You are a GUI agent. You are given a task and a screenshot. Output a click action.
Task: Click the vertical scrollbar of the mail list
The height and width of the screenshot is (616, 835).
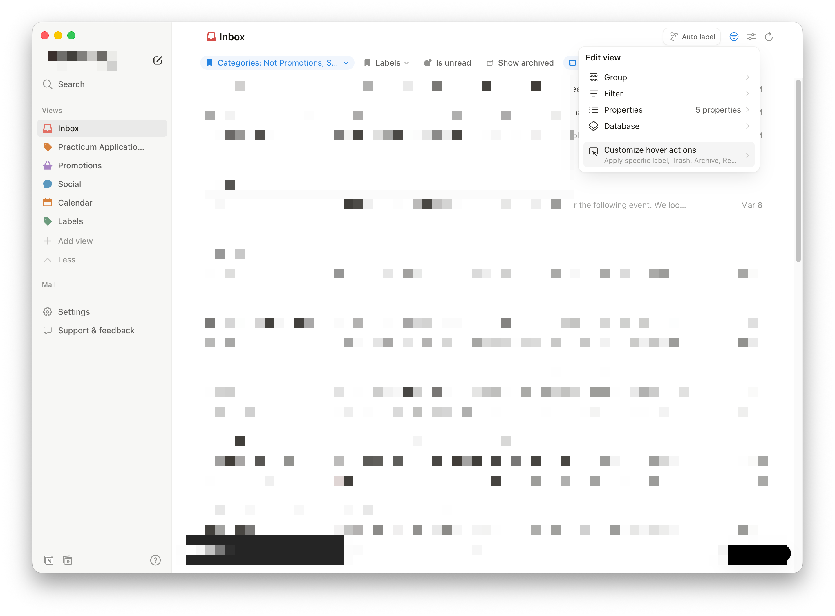[798, 170]
